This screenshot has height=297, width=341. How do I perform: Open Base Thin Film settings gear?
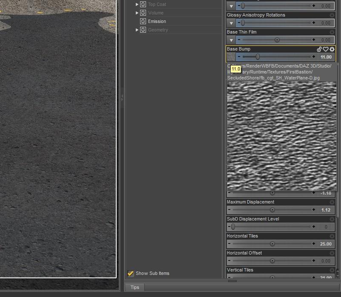tap(332, 32)
